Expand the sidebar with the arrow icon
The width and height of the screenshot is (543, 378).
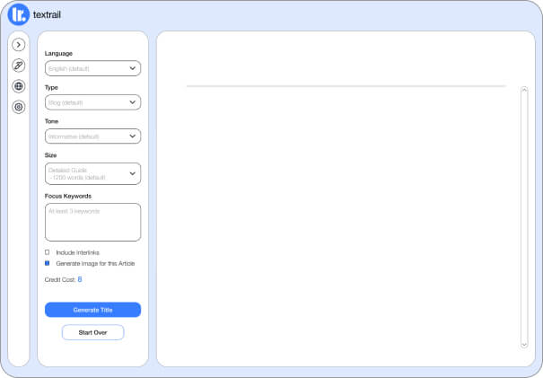[x=19, y=45]
